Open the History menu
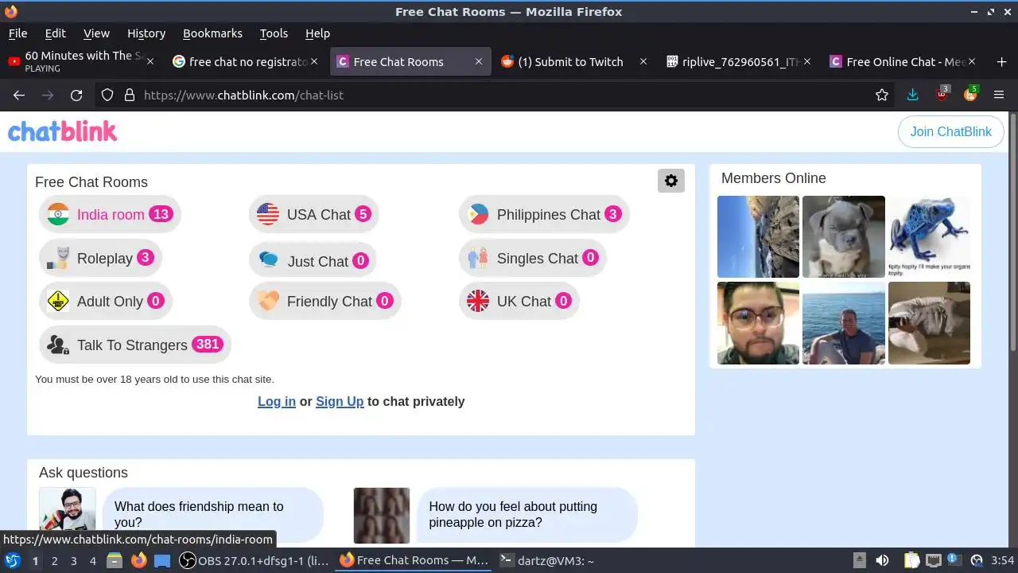The width and height of the screenshot is (1018, 573). [146, 33]
